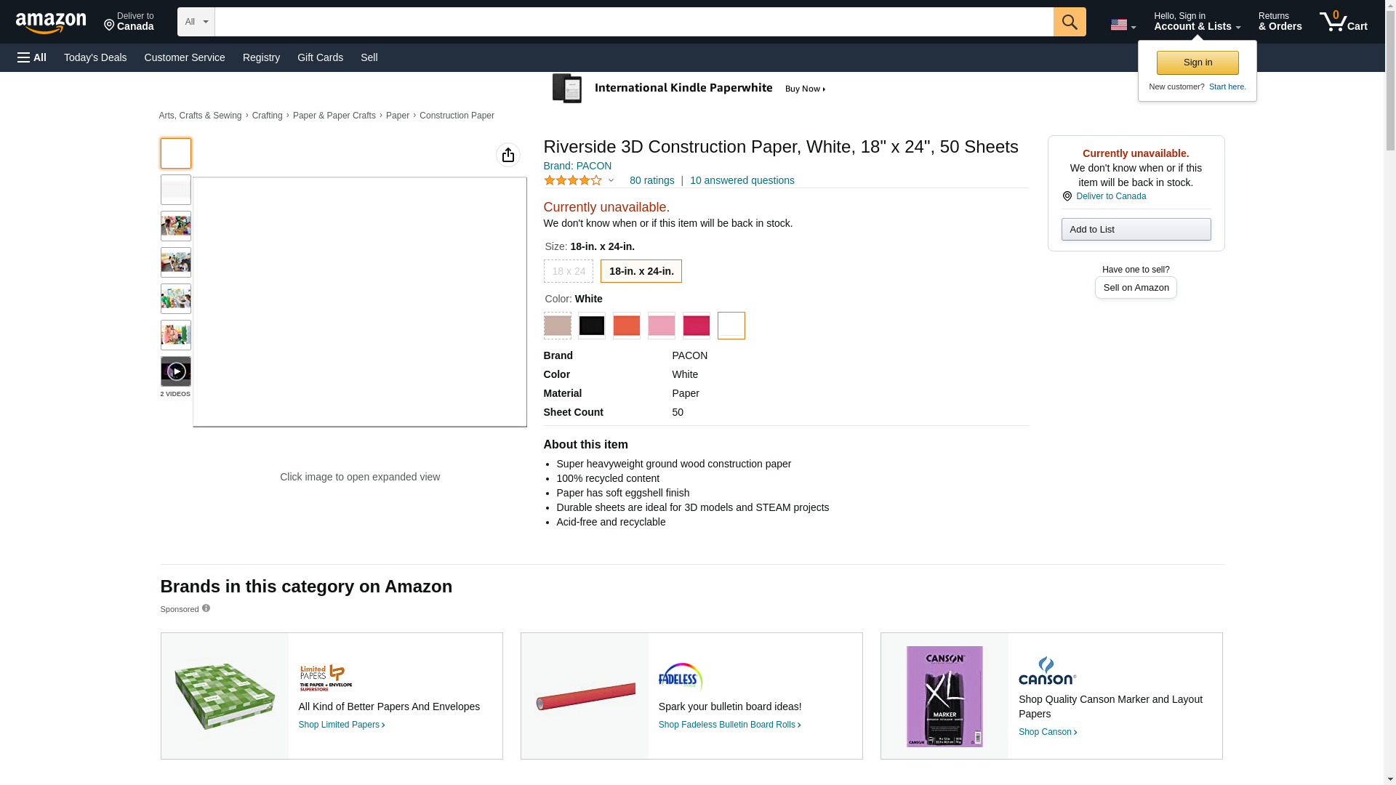Open Today's Deals page

tap(95, 57)
